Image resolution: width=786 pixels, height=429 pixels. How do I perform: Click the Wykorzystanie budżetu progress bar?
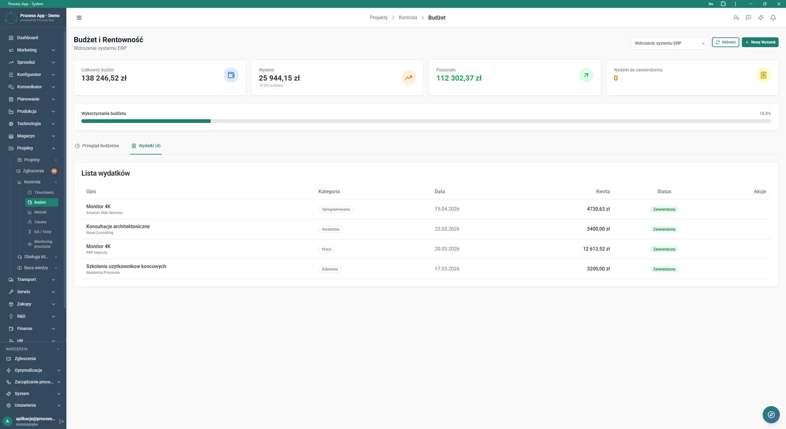point(426,121)
